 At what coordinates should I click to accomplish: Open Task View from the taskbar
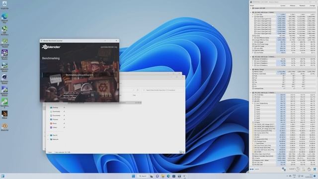pos(152,176)
